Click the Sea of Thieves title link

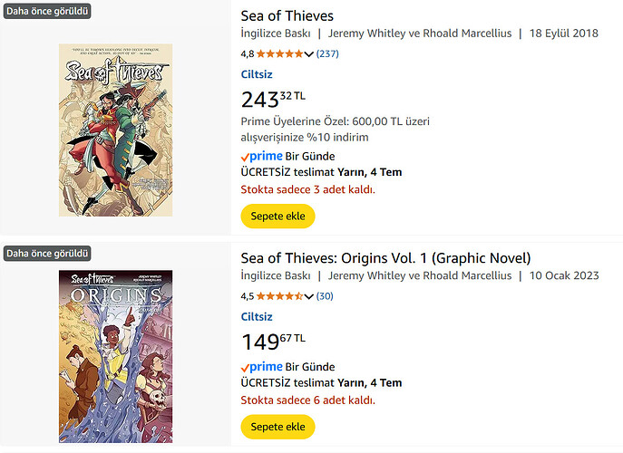pos(287,16)
